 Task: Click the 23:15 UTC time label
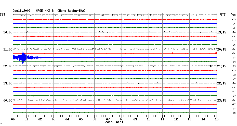(x=222, y=100)
